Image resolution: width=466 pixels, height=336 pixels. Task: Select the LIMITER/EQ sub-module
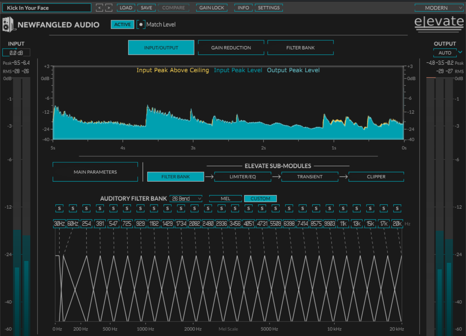[x=243, y=177]
